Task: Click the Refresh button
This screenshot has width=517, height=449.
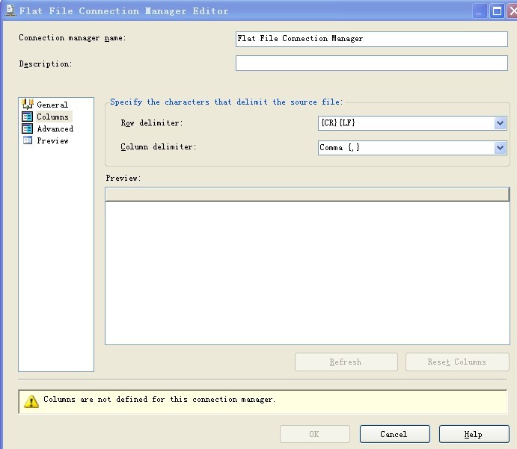Action: (x=346, y=362)
